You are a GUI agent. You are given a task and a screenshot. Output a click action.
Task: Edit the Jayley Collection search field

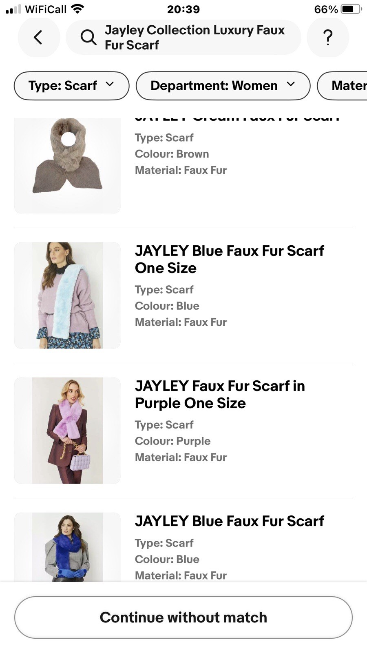click(183, 38)
